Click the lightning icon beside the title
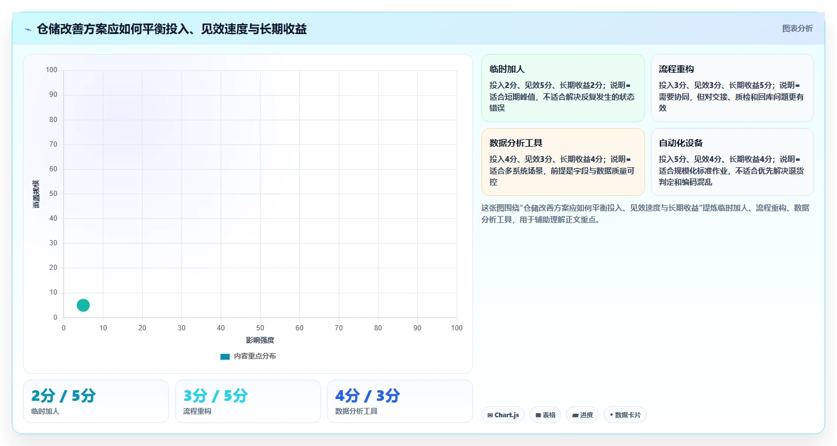This screenshot has height=446, width=837. point(28,29)
